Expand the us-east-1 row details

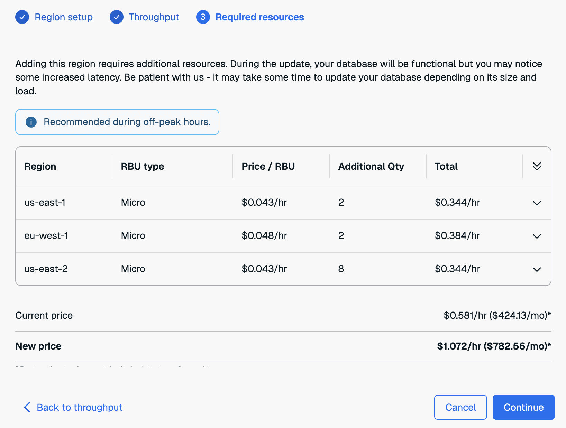coord(537,203)
